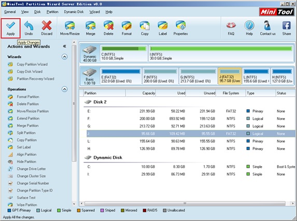Open the Wizard menu
Viewport: 297px width, 221px height.
coord(95,12)
